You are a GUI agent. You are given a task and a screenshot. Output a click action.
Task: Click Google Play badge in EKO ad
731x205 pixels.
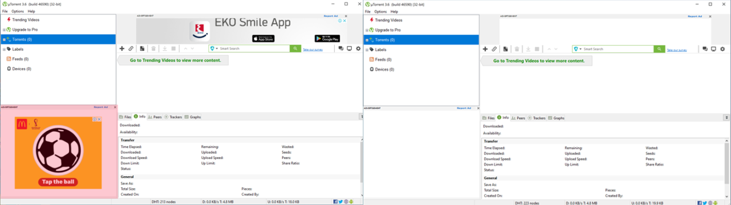point(327,39)
